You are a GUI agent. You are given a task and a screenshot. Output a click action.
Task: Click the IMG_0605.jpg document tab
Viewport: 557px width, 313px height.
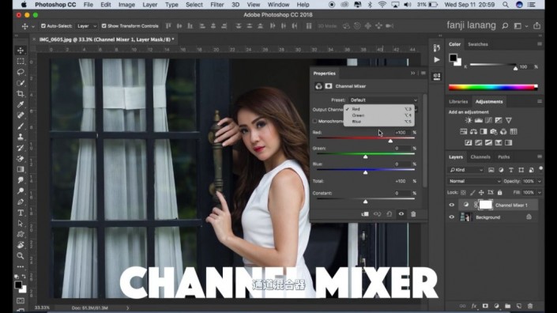pos(107,40)
